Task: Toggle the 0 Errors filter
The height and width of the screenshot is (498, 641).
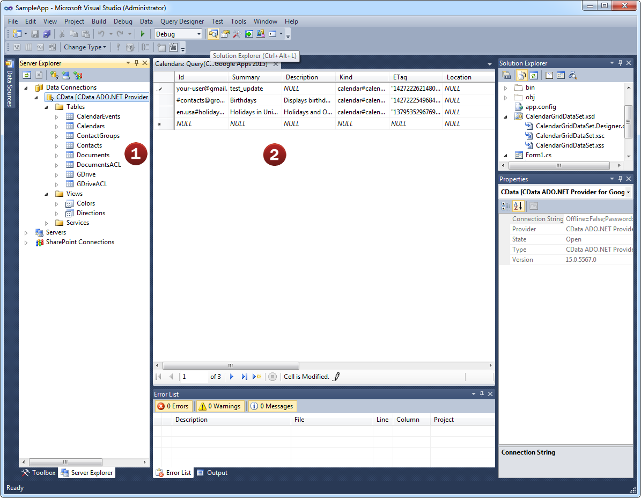Action: point(173,406)
